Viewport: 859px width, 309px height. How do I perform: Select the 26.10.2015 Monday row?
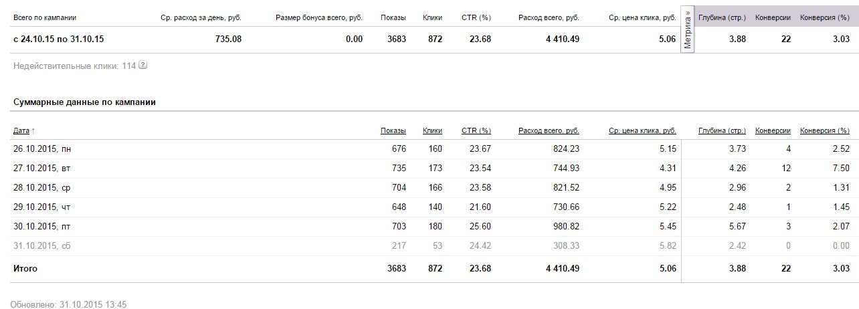(x=42, y=149)
